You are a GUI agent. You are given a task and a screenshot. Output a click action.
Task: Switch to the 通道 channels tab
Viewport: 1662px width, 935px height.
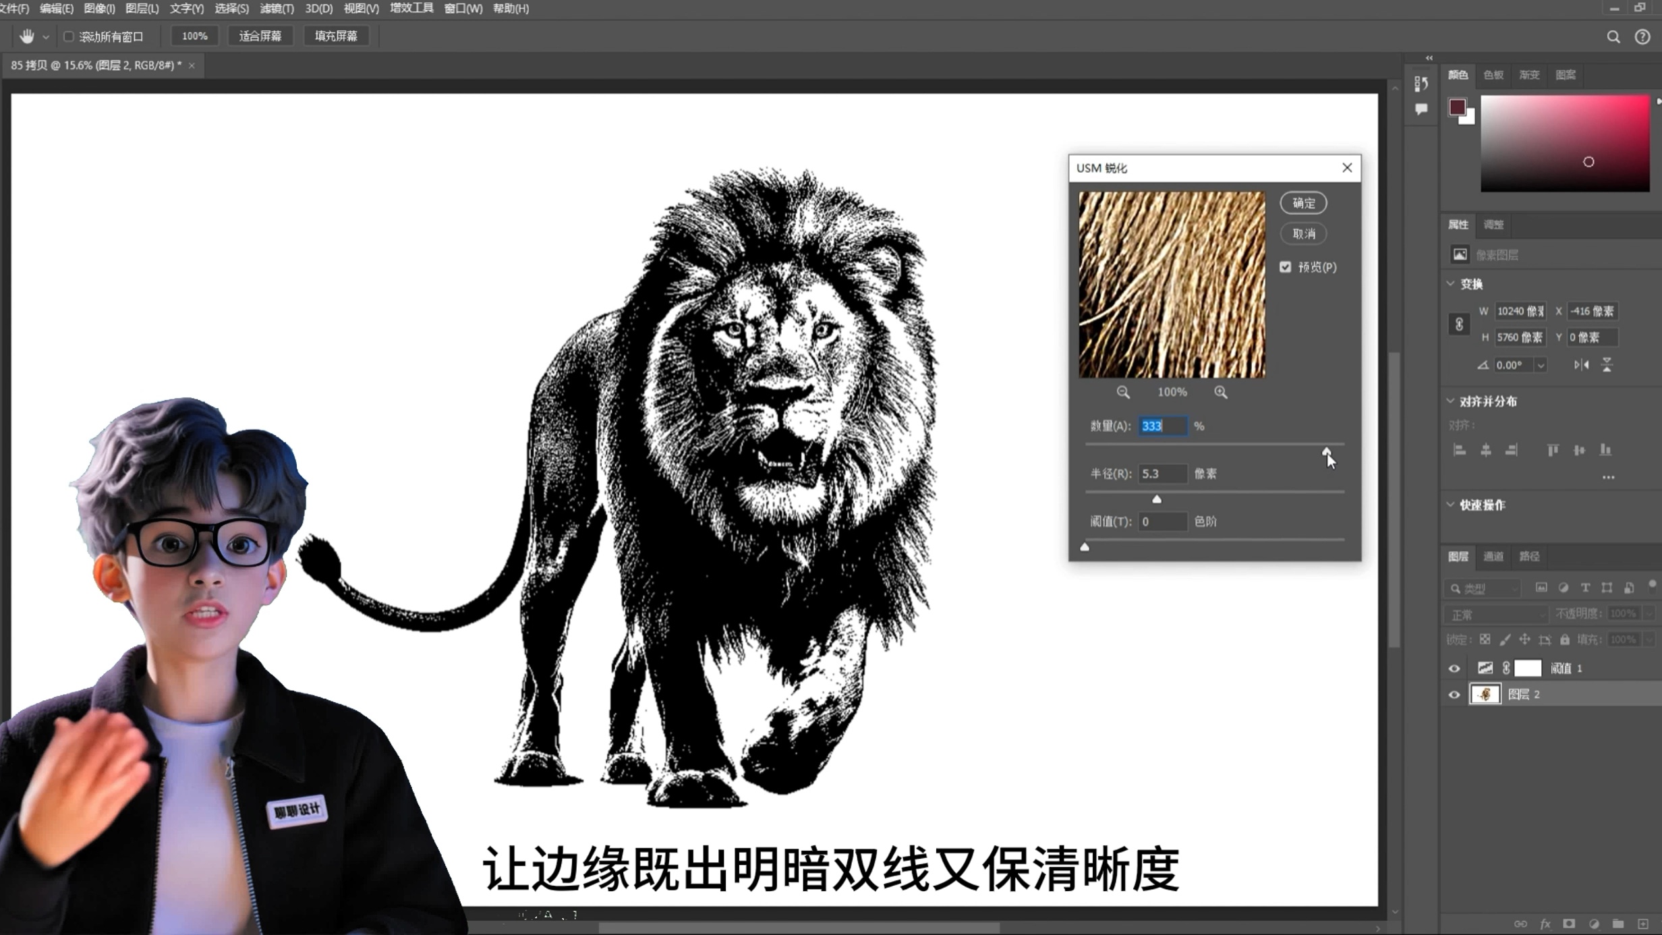click(x=1493, y=557)
